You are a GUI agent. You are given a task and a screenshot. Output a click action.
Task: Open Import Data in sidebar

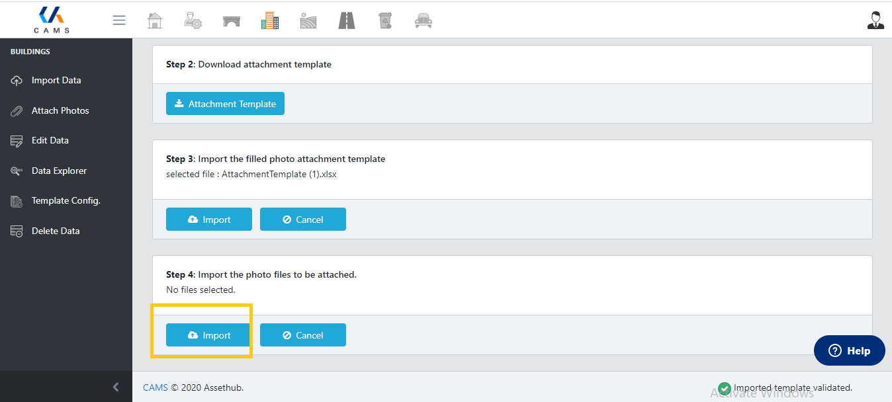[56, 81]
